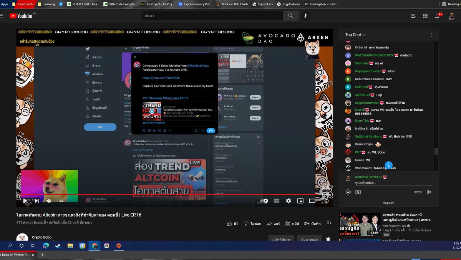Screen dimensions: 461x260
Task: Toggle subtitles on the player
Action: coord(276,200)
